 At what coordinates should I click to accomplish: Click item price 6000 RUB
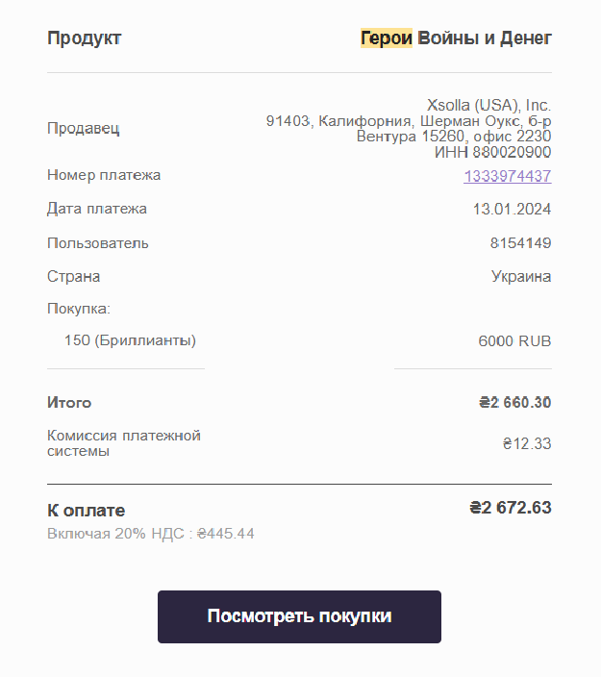pyautogui.click(x=514, y=341)
